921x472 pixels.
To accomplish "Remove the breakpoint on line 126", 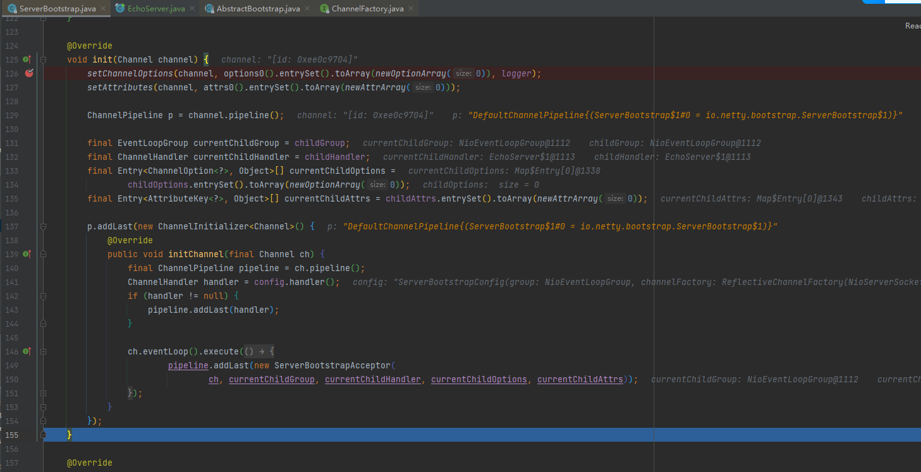I will tap(28, 73).
